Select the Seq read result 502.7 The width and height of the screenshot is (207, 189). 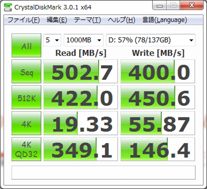pyautogui.click(x=81, y=71)
